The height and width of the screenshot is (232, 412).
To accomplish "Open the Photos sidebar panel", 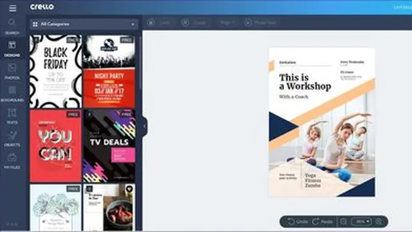I will click(12, 72).
